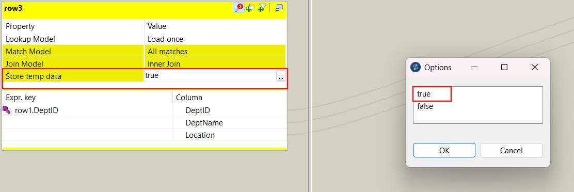Minimize the row3 table via window icon
The height and width of the screenshot is (192, 574).
pyautogui.click(x=279, y=7)
